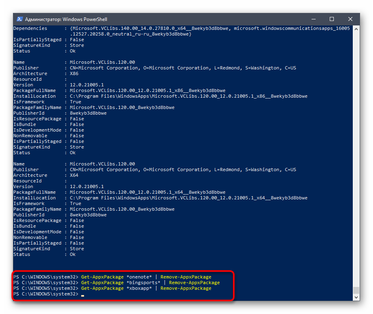Click the X64 Architecture value
The image size is (373, 314).
coord(74,175)
